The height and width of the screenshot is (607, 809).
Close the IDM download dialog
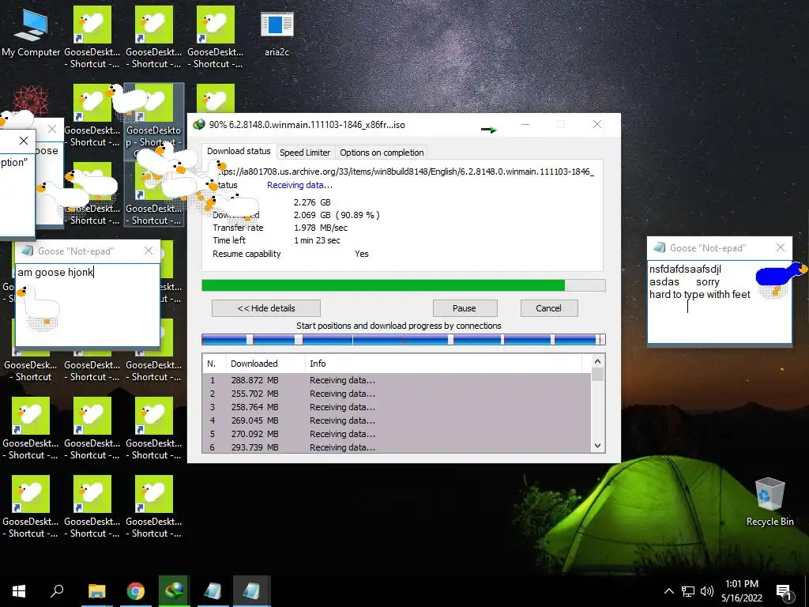(x=597, y=124)
